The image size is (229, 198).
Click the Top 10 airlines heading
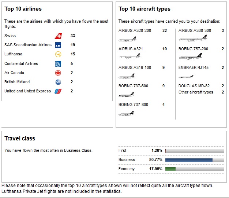(x=23, y=9)
